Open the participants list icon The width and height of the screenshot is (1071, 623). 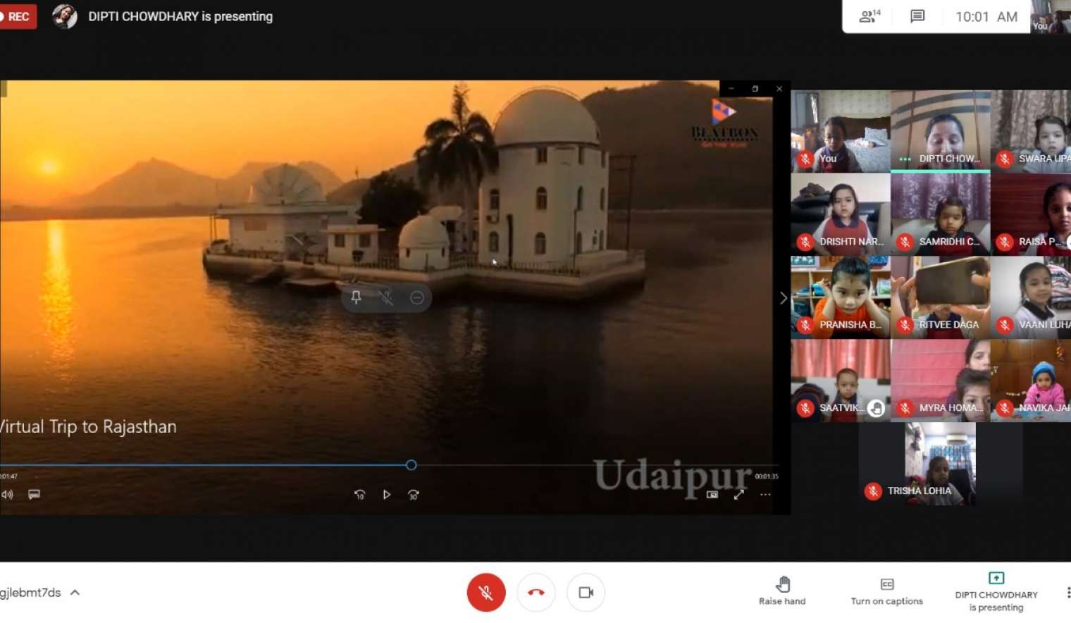coord(869,16)
